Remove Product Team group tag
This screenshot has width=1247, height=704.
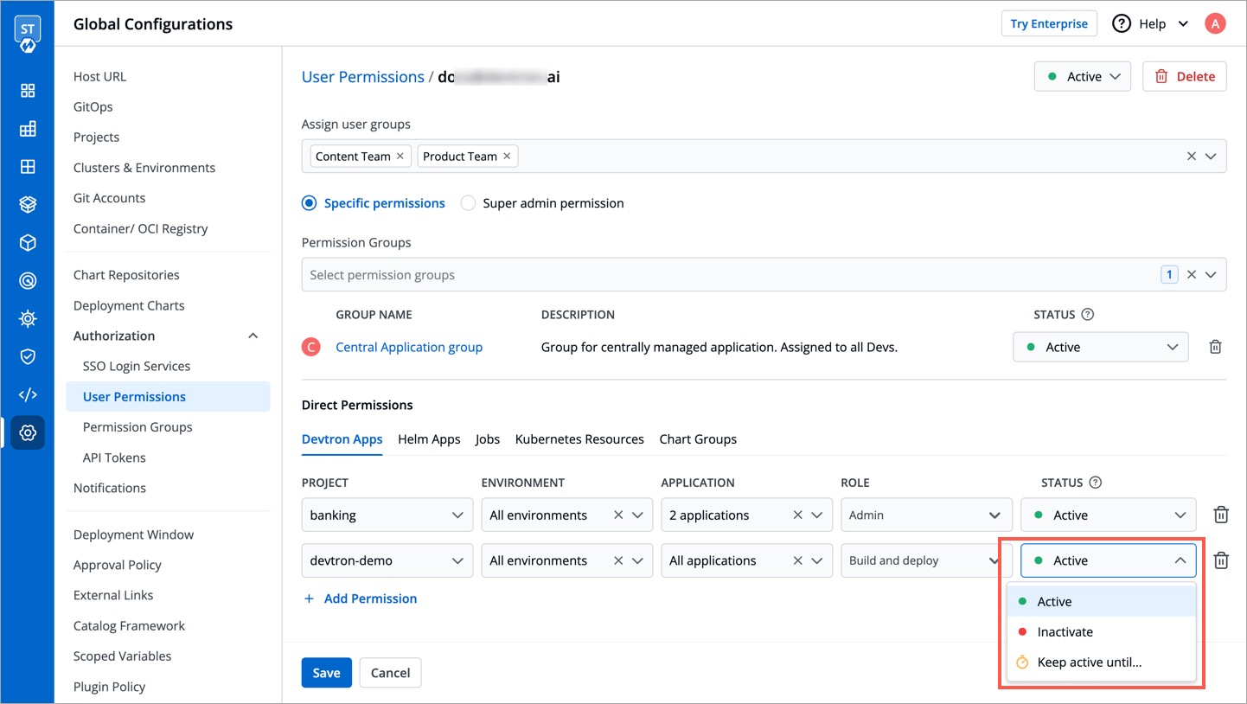coord(507,157)
